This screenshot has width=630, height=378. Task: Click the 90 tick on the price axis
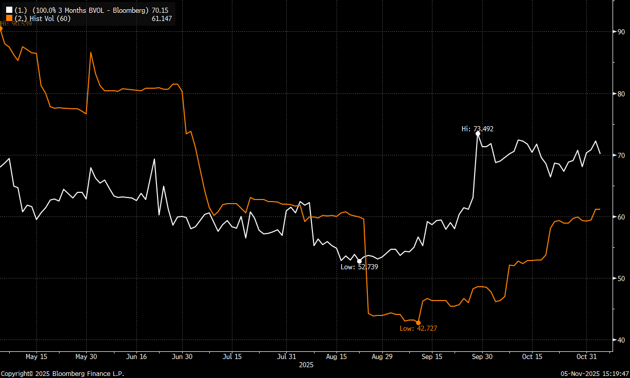coord(621,32)
